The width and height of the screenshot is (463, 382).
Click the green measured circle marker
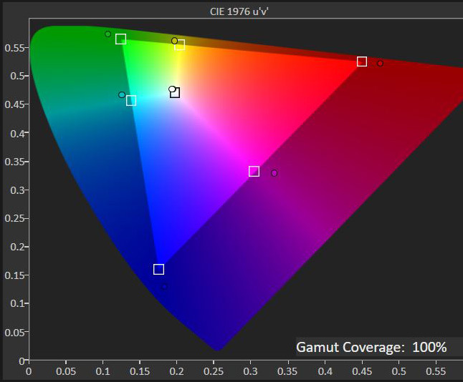(108, 34)
